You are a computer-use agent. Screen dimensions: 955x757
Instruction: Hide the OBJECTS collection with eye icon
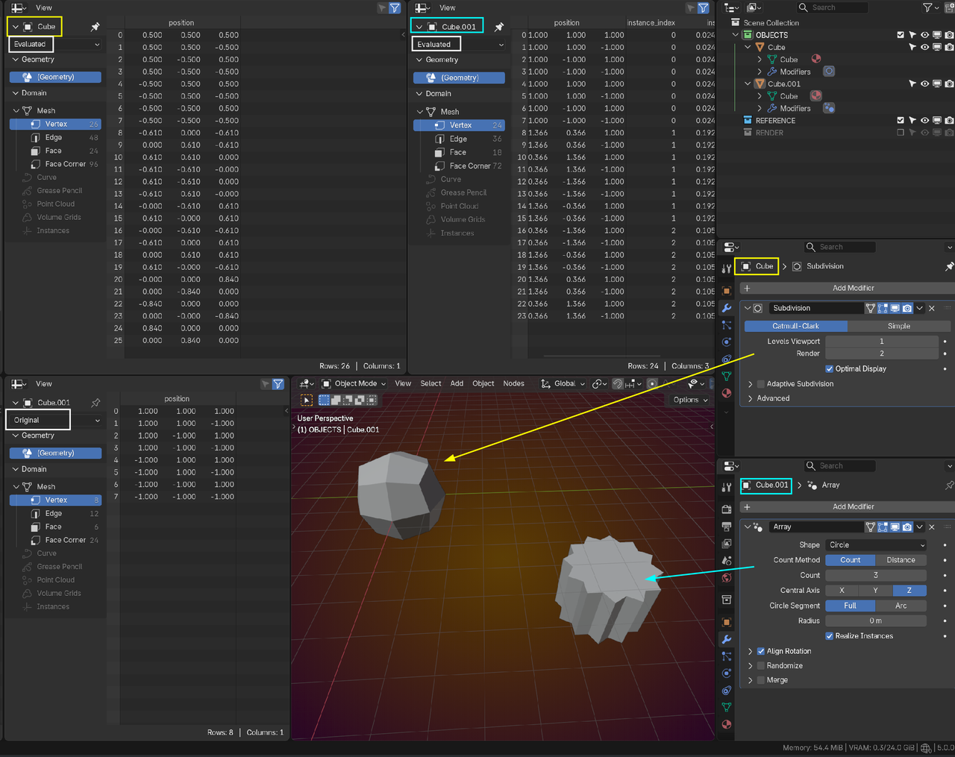click(x=924, y=35)
